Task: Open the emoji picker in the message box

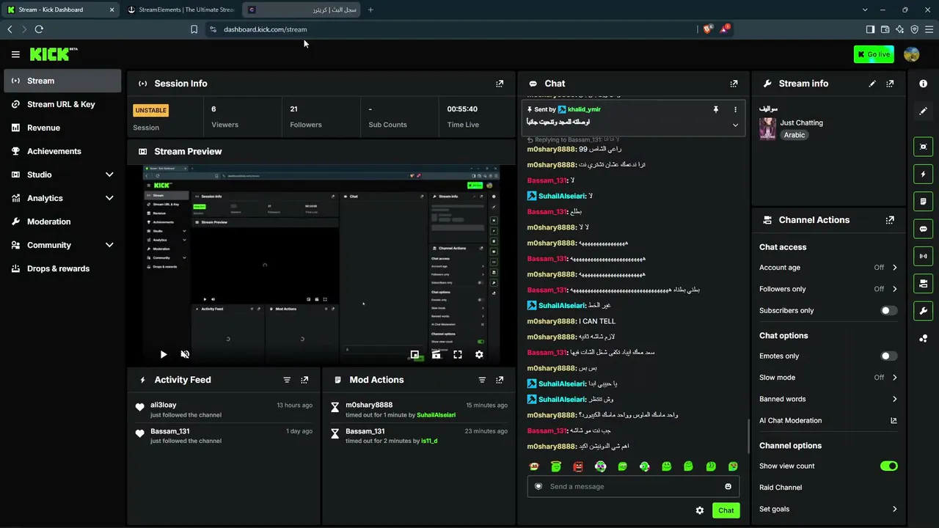Action: pyautogui.click(x=728, y=486)
